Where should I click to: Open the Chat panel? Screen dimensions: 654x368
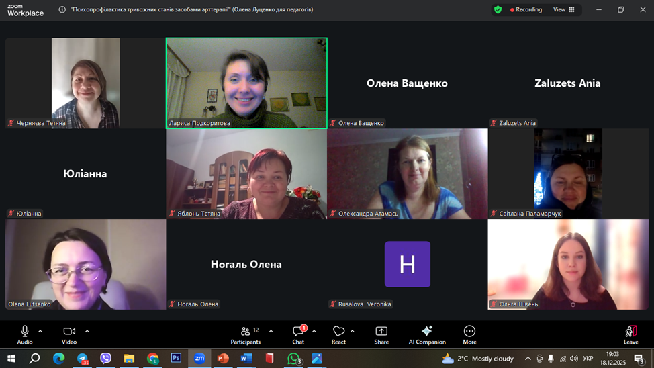298,334
